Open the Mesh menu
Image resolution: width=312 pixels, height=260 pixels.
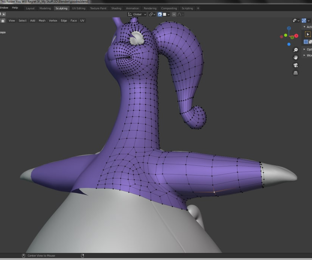click(42, 21)
